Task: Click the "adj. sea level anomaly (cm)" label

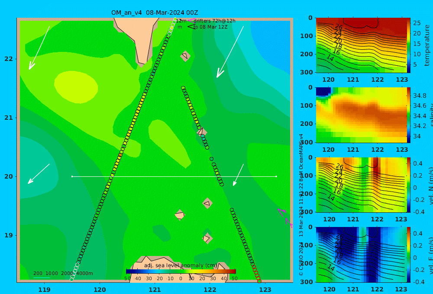Action: [x=181, y=265]
